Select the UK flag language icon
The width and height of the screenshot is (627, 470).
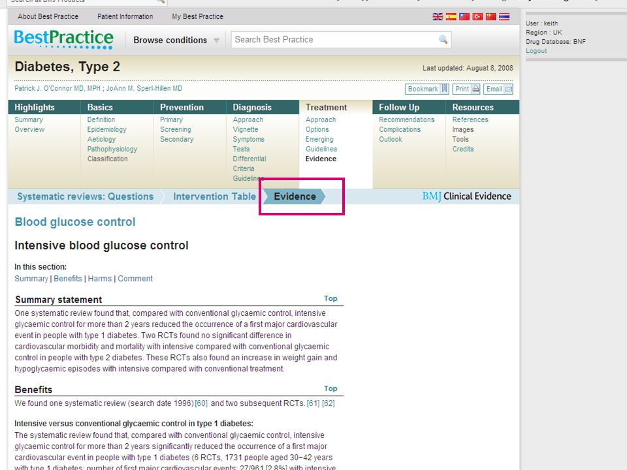tap(438, 16)
